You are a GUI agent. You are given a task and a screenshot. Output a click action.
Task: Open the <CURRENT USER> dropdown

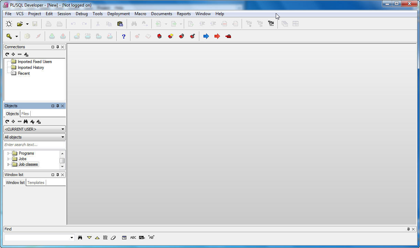tap(34, 129)
